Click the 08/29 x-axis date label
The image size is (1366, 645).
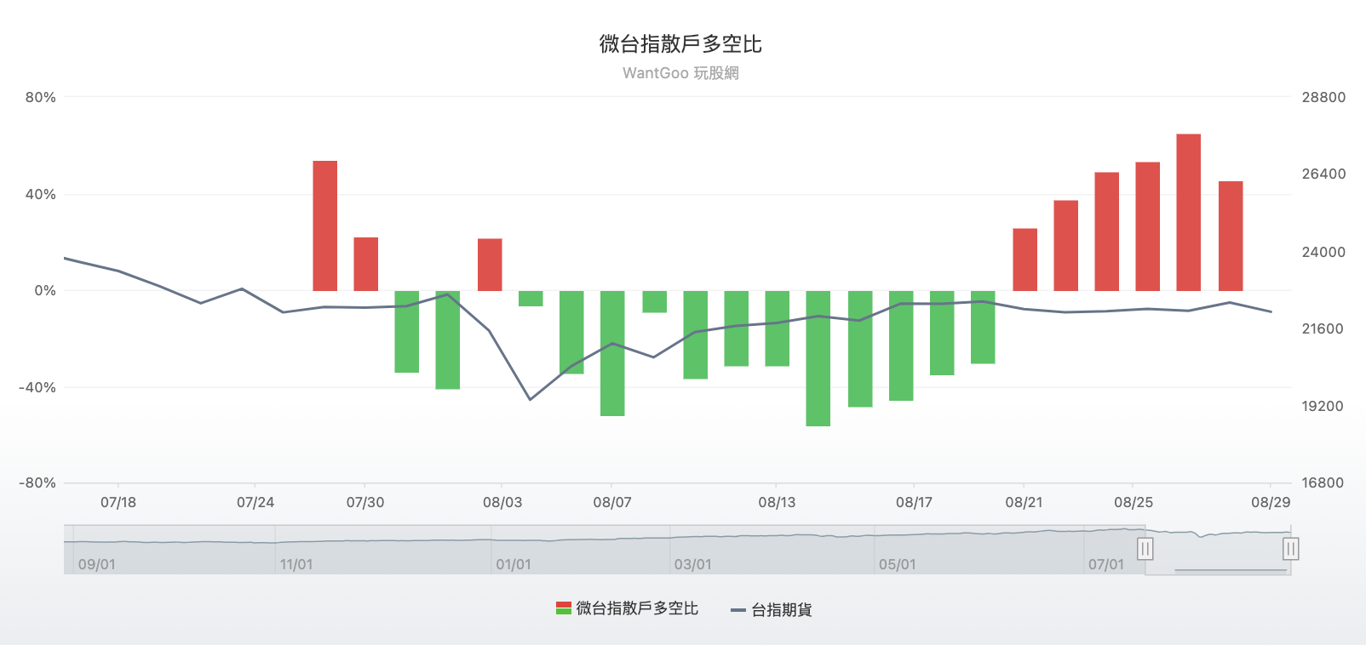pyautogui.click(x=1271, y=502)
